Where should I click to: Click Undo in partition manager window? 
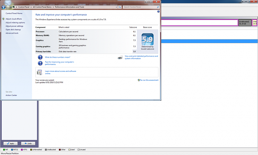(28, 144)
